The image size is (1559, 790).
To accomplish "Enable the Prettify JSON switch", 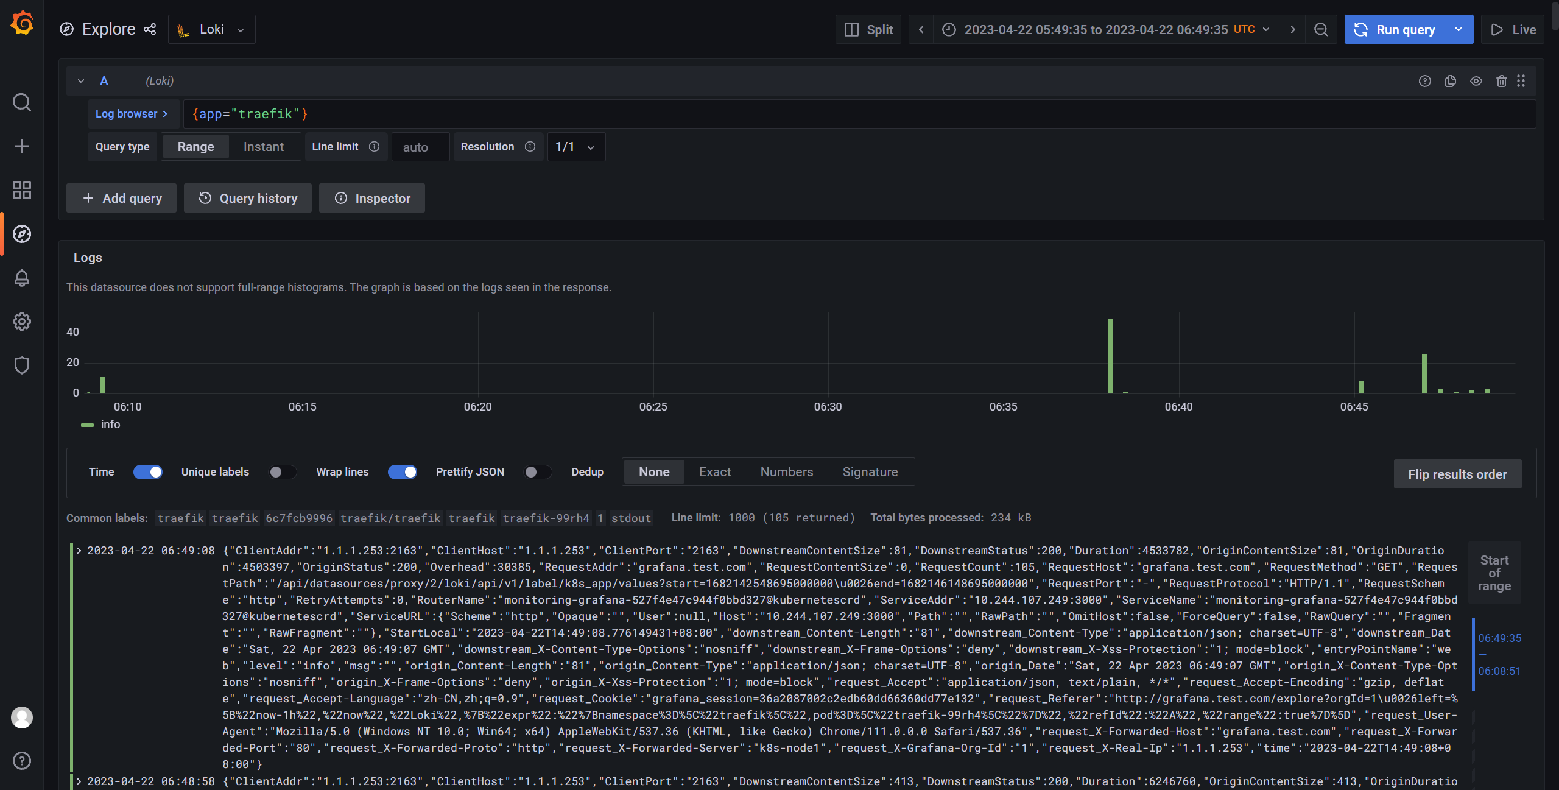I will (537, 472).
